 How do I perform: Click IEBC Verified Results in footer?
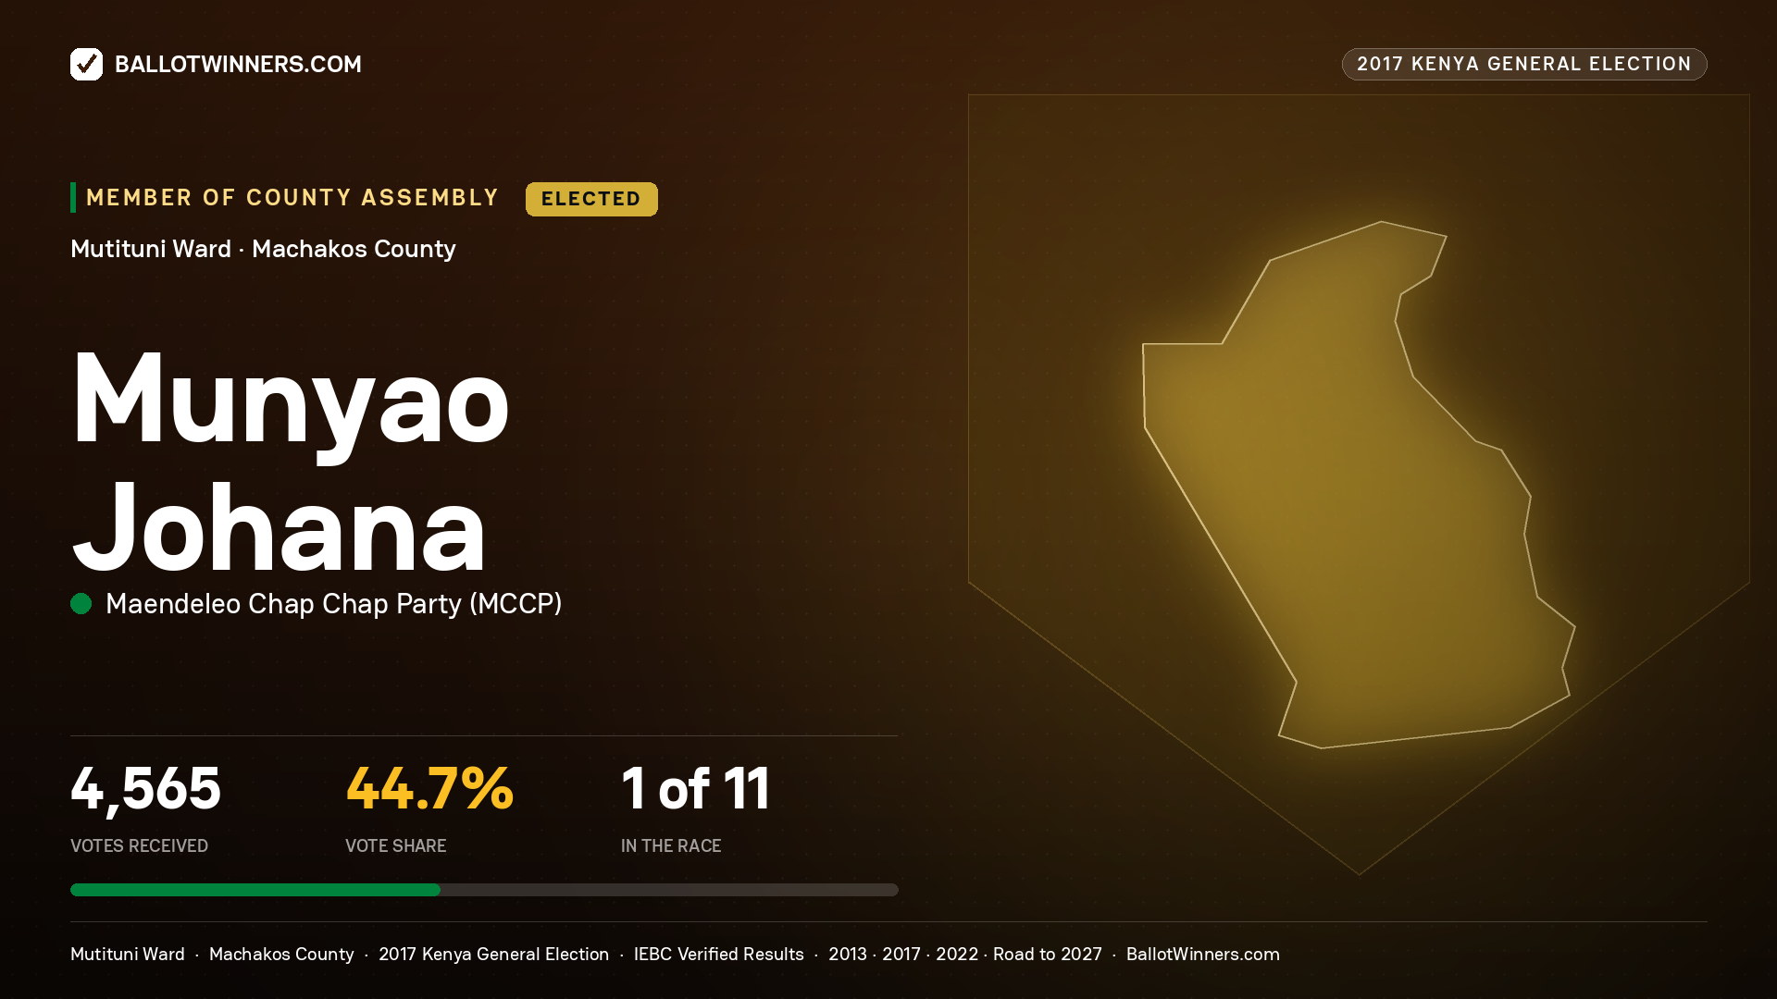[719, 954]
